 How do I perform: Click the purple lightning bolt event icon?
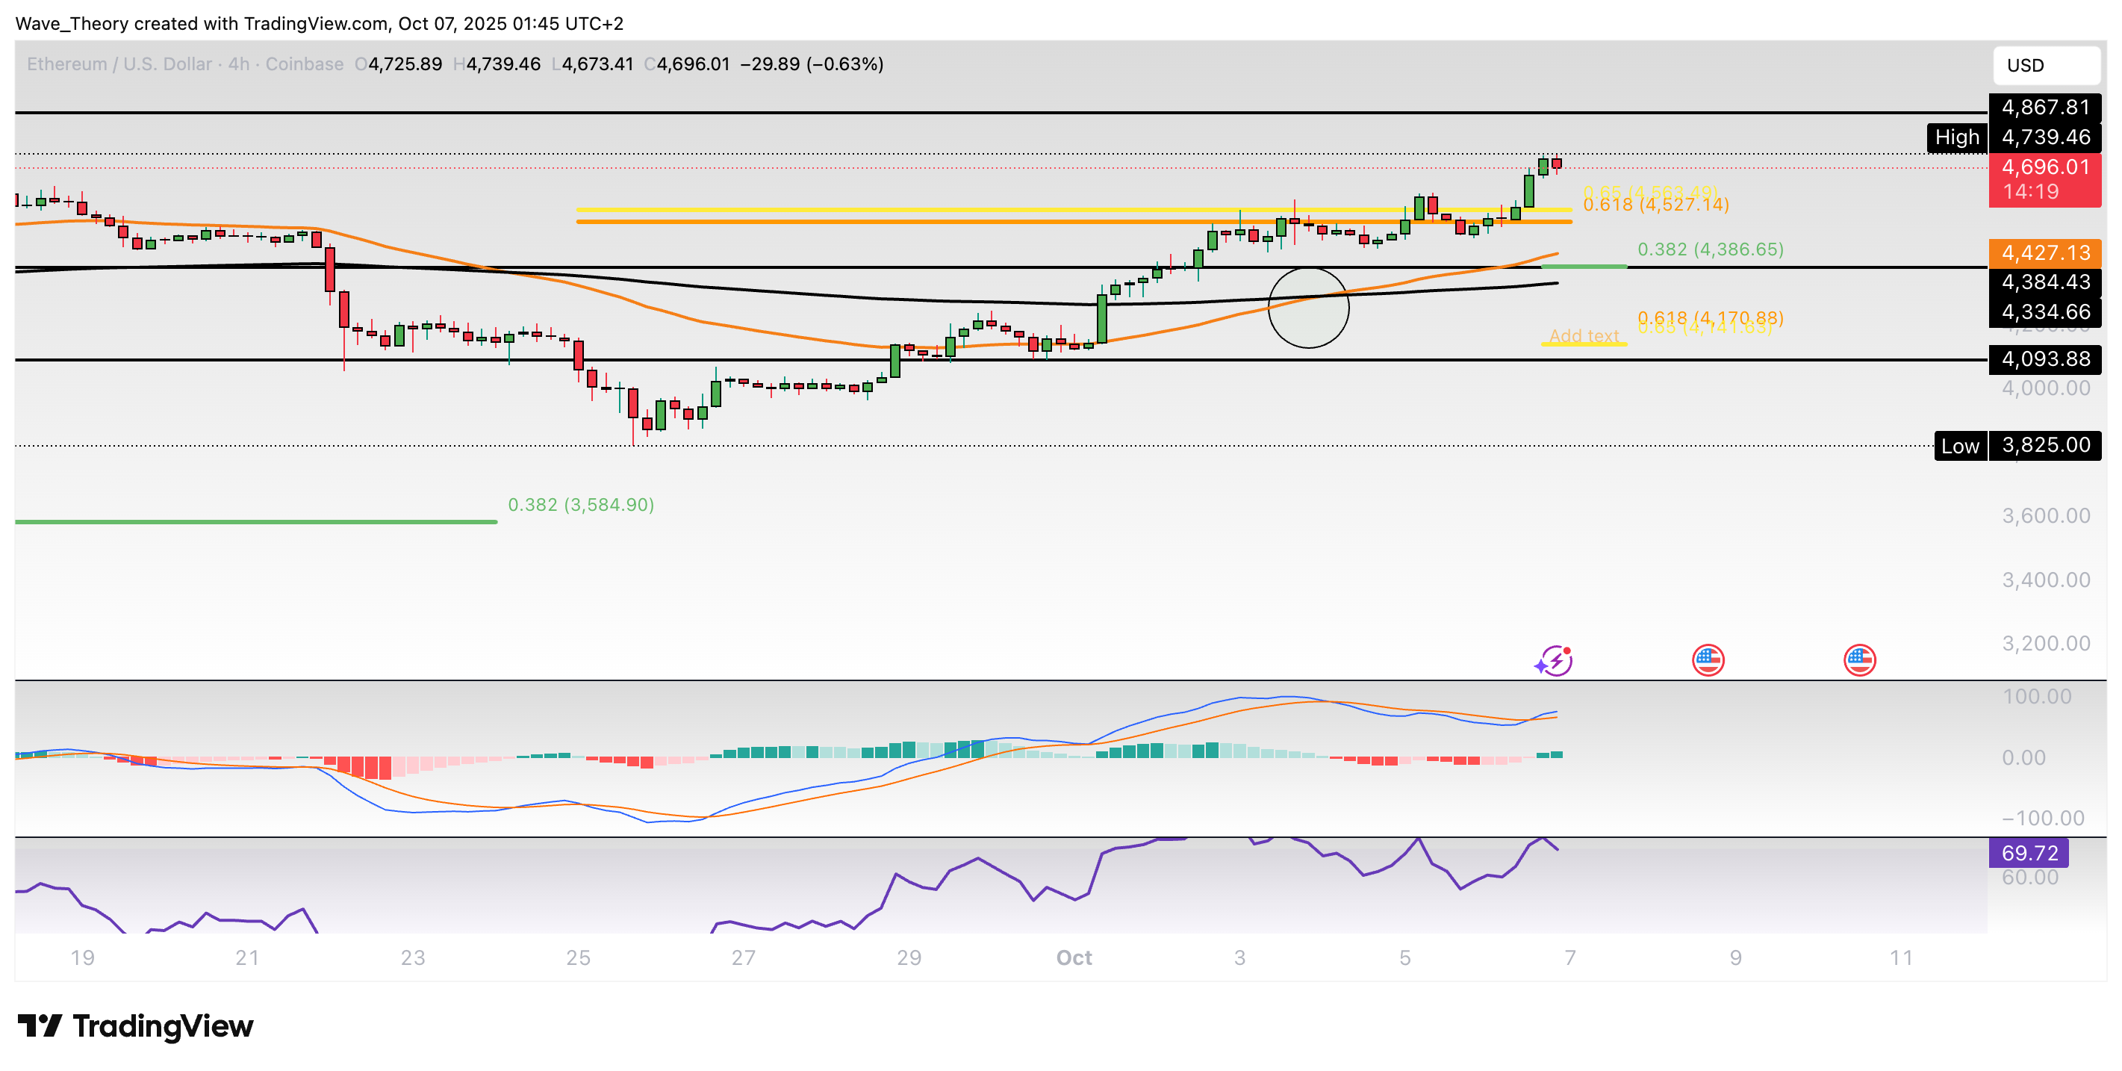(1555, 661)
